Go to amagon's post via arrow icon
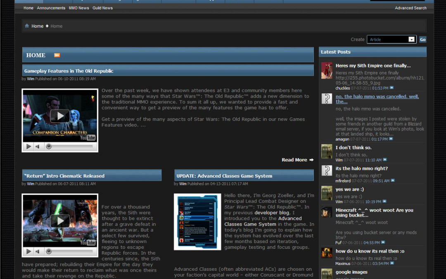Viewport: 446px width, 279px height. pos(391,139)
